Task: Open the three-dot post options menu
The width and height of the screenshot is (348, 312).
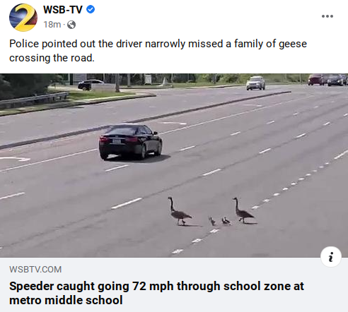Action: [327, 16]
